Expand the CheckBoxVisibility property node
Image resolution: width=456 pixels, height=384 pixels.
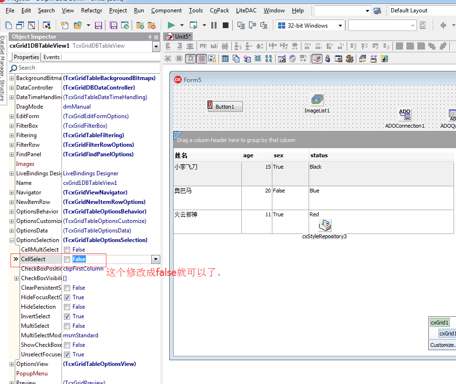(17, 278)
